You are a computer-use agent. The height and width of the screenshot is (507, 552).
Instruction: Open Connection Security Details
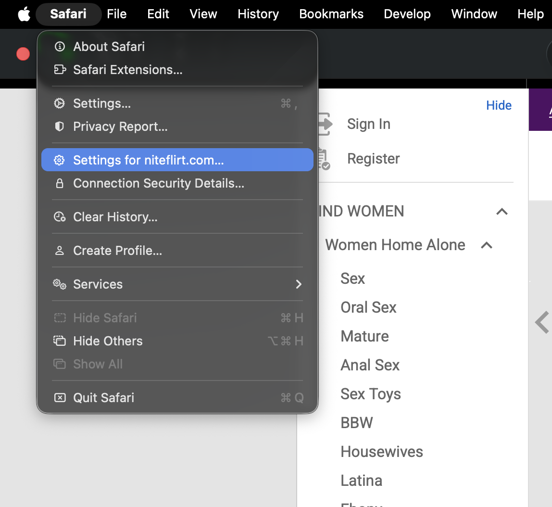(x=177, y=183)
